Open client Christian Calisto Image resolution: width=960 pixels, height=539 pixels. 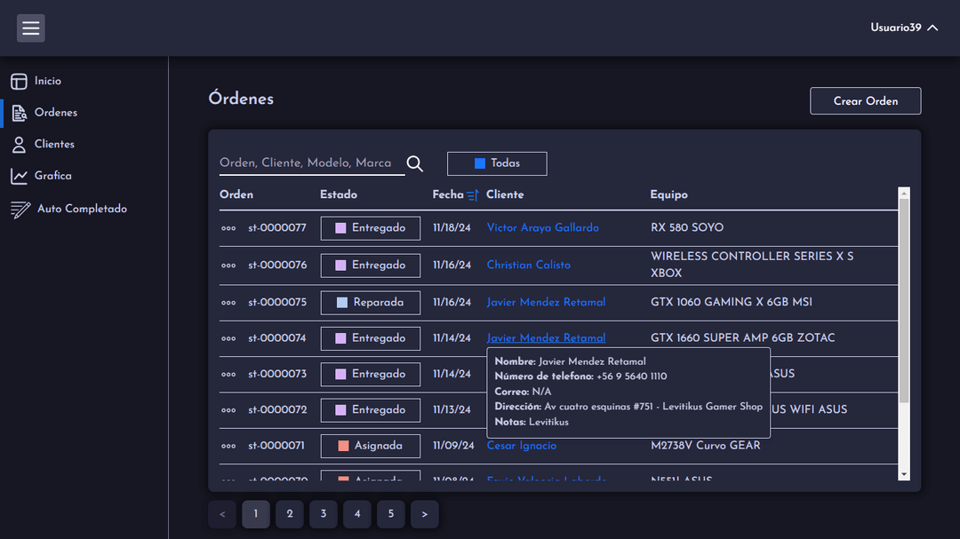(x=528, y=265)
